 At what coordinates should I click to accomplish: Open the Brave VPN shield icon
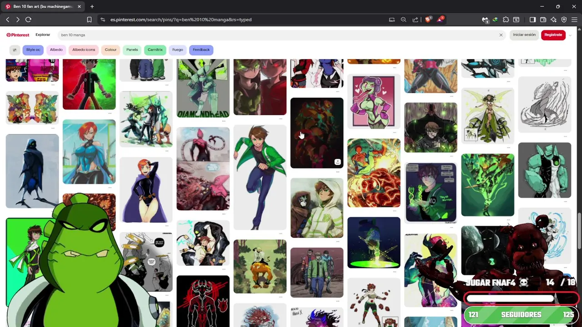tap(564, 20)
